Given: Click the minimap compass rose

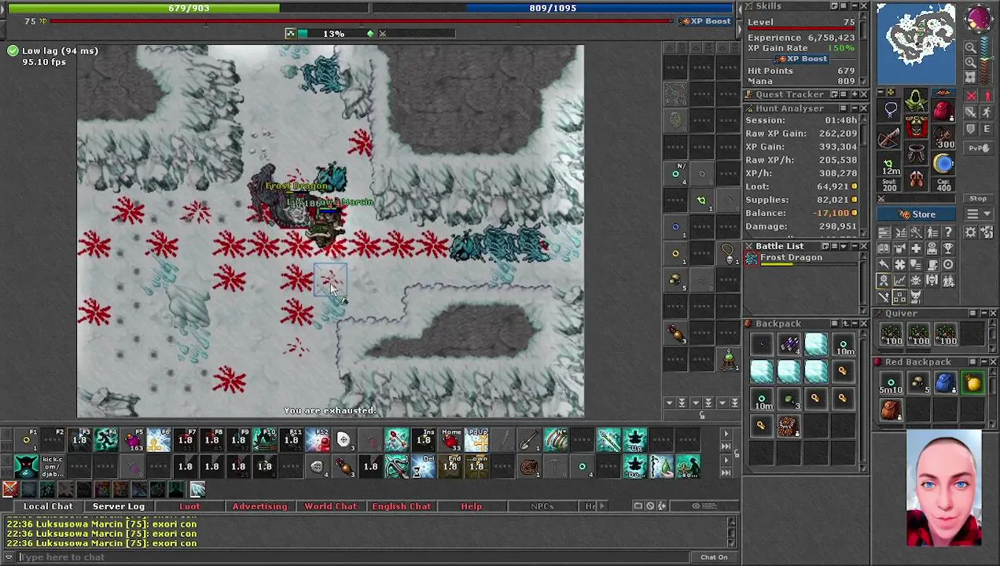Looking at the screenshot, I should coord(980,19).
